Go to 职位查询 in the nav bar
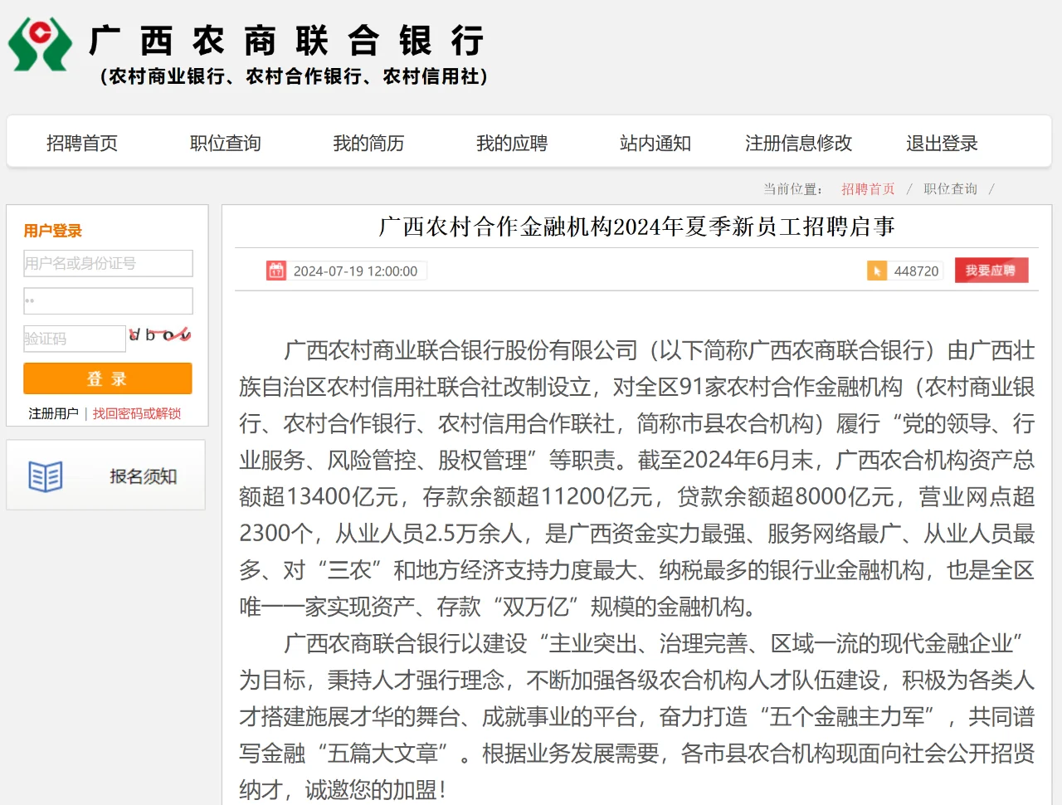This screenshot has height=805, width=1062. 226,144
